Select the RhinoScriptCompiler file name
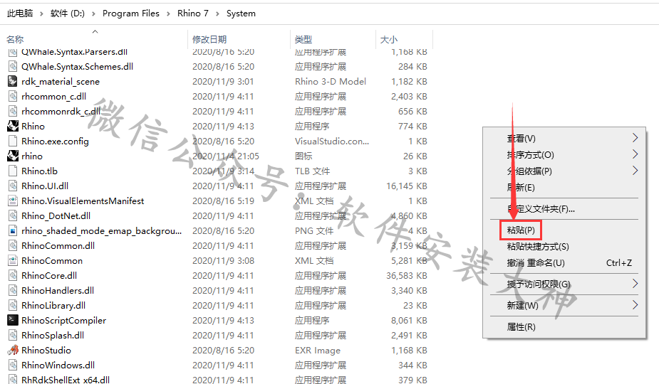This screenshot has width=659, height=384. [x=64, y=320]
